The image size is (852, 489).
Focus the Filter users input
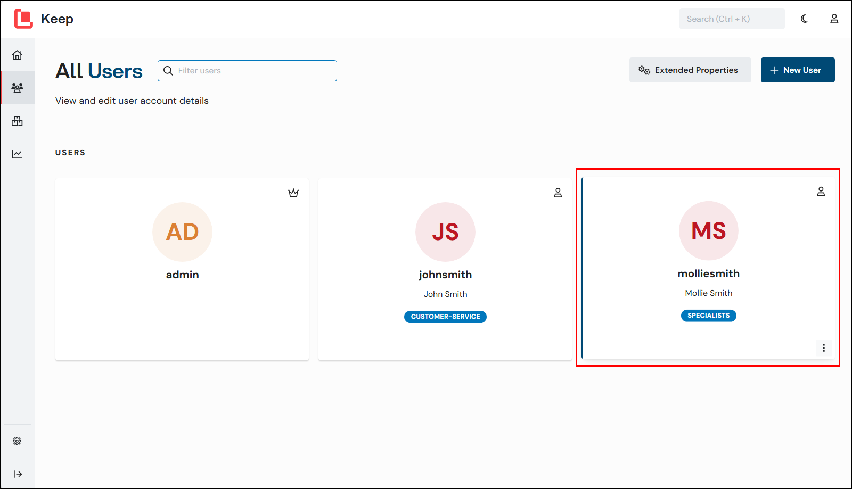[247, 71]
